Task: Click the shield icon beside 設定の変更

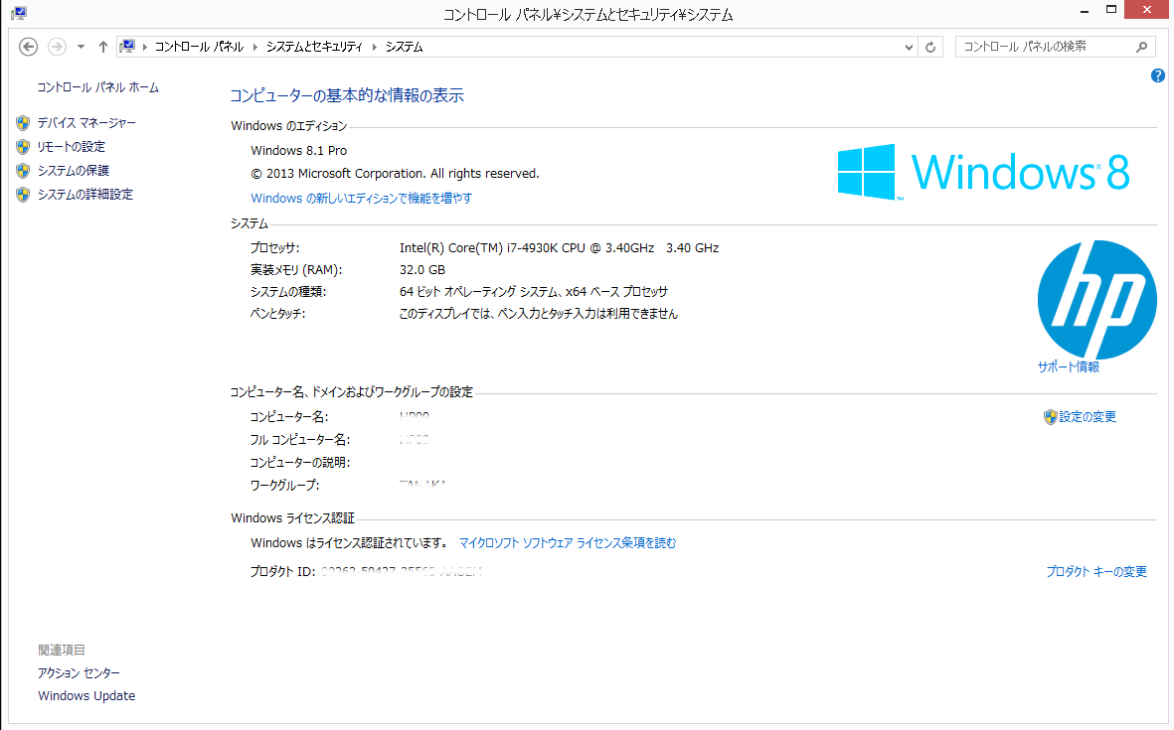Action: click(x=1051, y=416)
